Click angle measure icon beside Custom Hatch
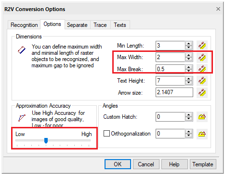Screen dimensions: 225x174 [202, 117]
